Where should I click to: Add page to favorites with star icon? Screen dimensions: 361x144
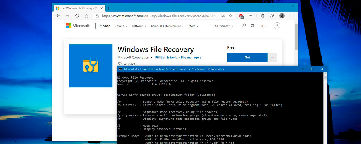(x=231, y=16)
